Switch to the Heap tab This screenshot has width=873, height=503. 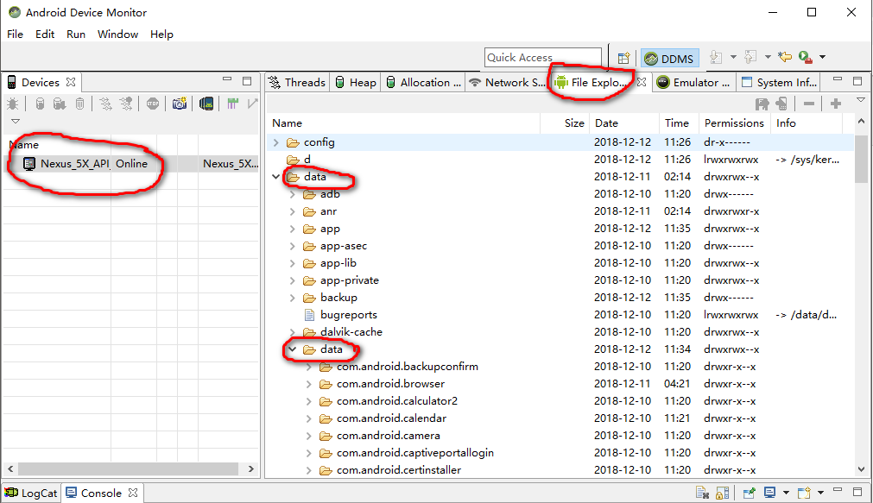pyautogui.click(x=357, y=82)
